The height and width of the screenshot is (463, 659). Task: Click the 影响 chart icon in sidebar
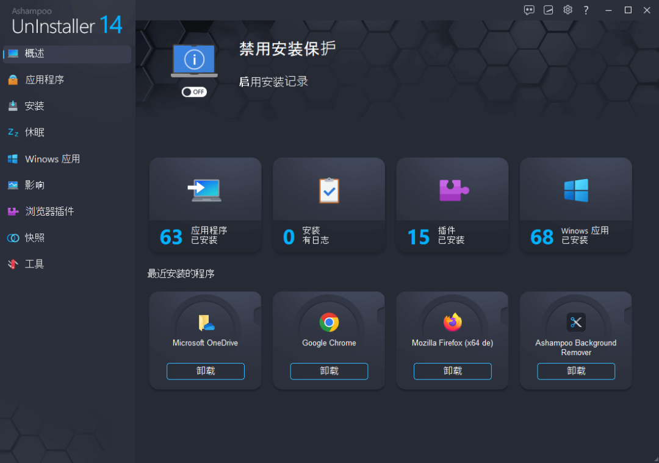[13, 185]
